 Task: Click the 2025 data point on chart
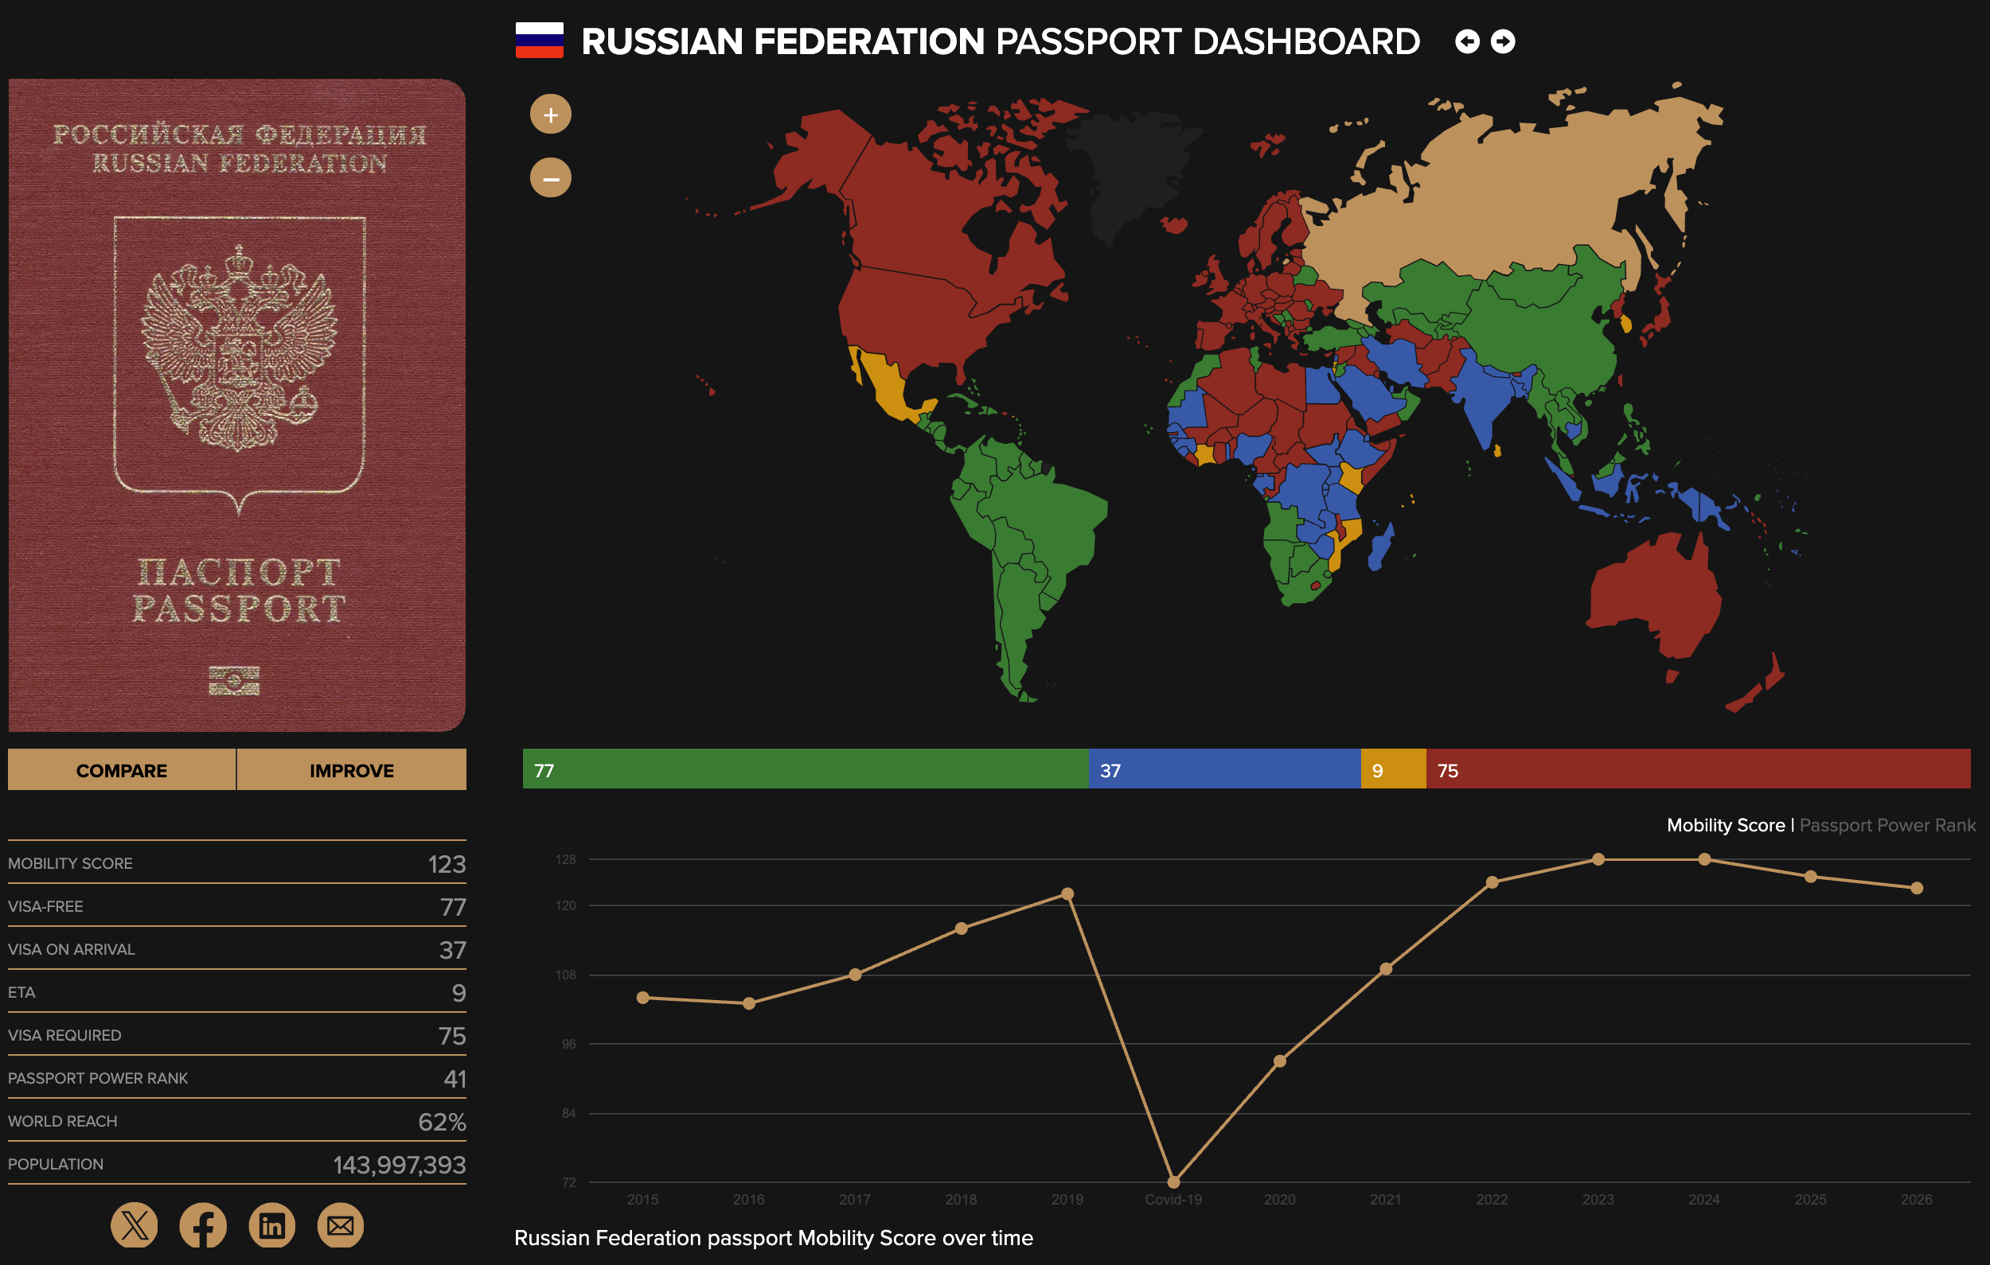click(1811, 876)
